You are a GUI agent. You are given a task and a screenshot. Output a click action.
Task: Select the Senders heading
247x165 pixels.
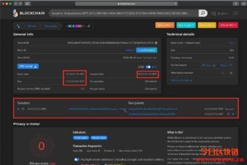click(23, 103)
